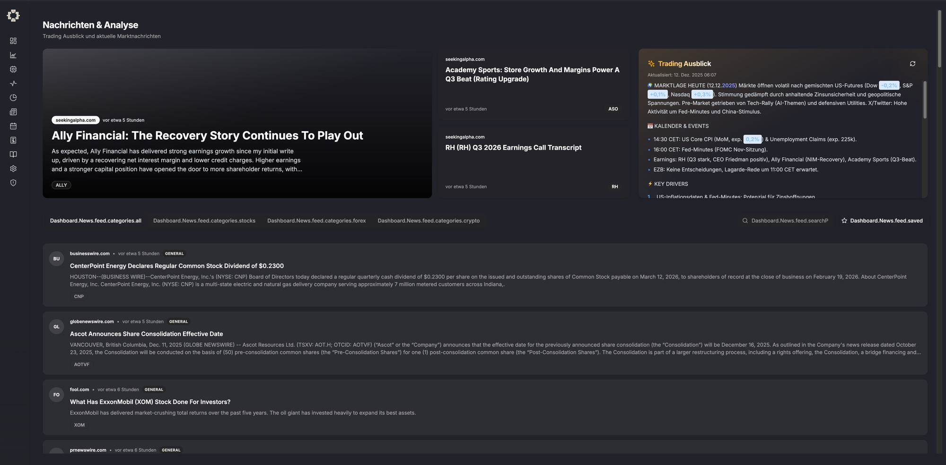The height and width of the screenshot is (465, 946).
Task: Open the CenterPoint Energy dividend headline
Action: coord(176,266)
